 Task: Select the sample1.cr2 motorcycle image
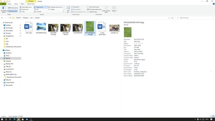114,29
